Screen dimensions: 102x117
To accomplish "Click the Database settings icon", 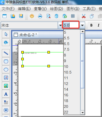I will (56, 16).
